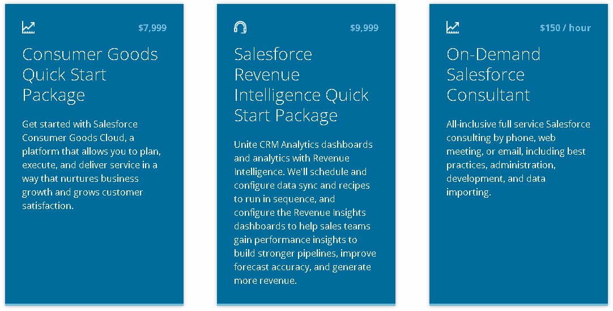Click the chart icon on On-Demand Consultant card
613x311 pixels.
pos(453,27)
